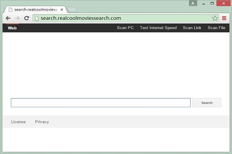Open the Chrome hamburger menu
This screenshot has width=232, height=154.
click(224, 18)
